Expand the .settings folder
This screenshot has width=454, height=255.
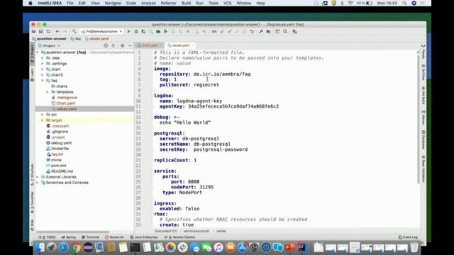coord(43,64)
